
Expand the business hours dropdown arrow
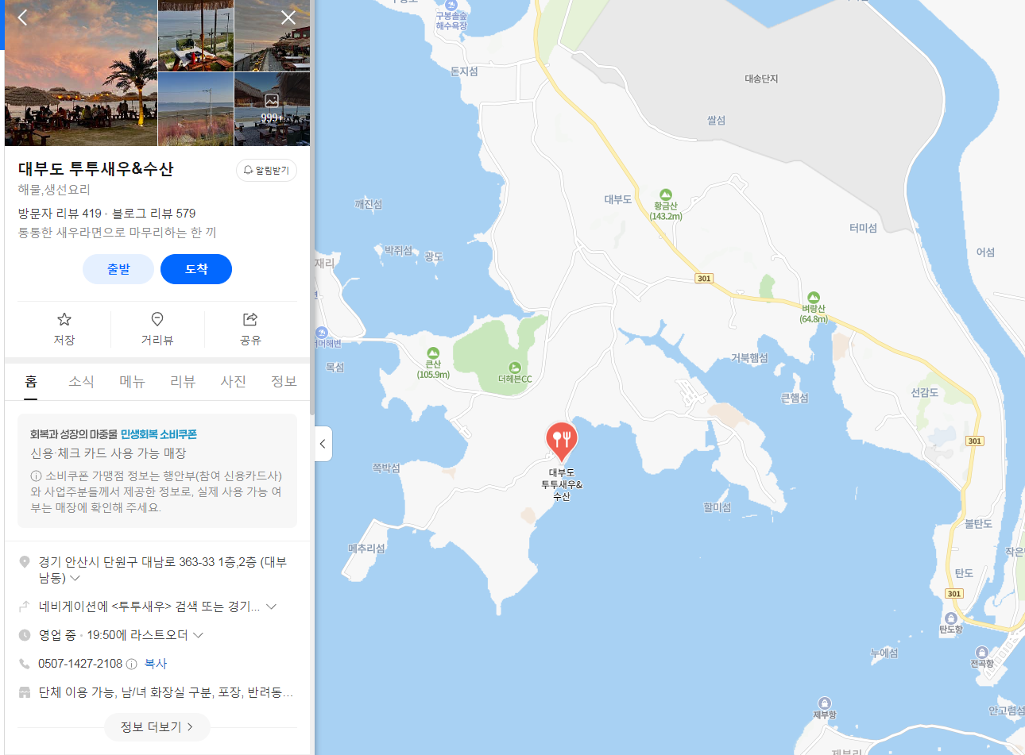pos(198,635)
